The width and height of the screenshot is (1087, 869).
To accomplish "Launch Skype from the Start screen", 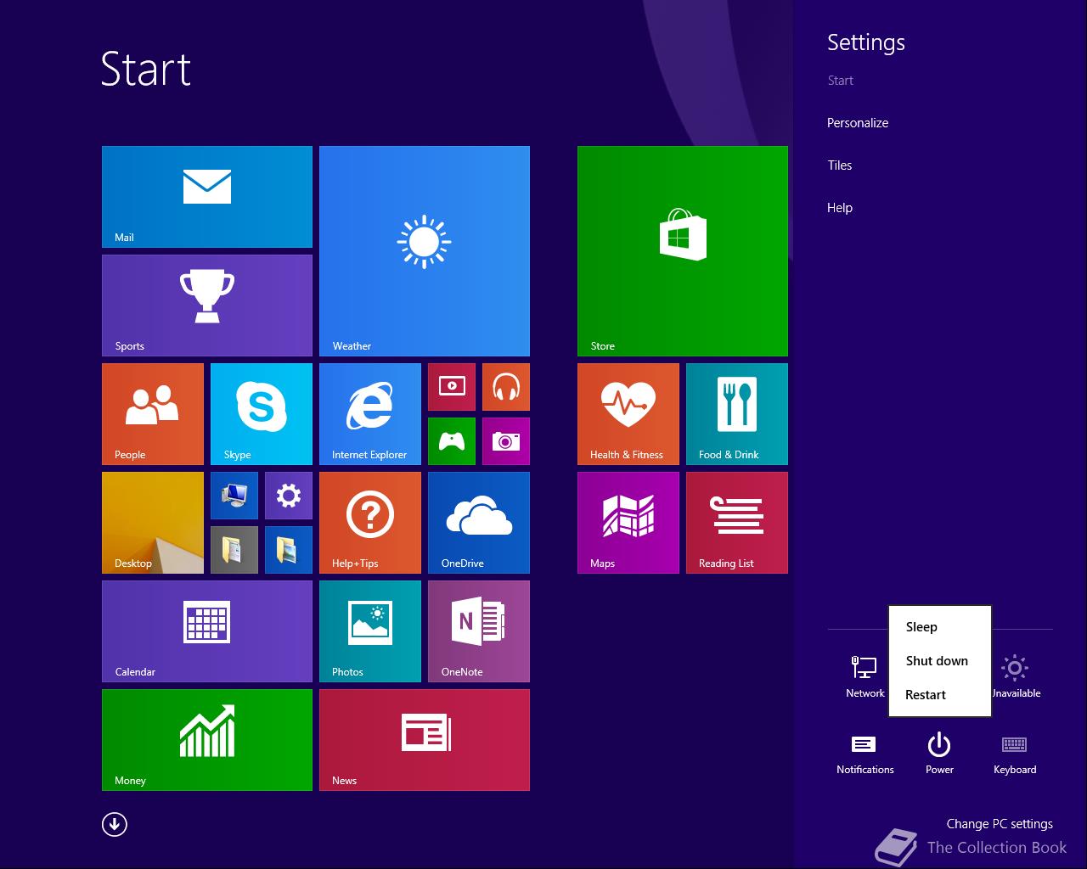I will [262, 414].
